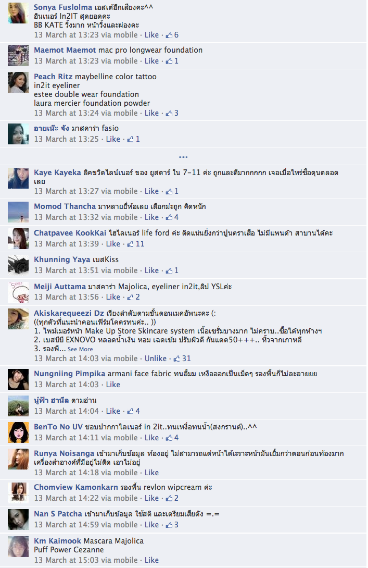Open thumbs-up icon on BenTo No UV's comment
Viewport: 368px width, 568px height.
coord(169,438)
